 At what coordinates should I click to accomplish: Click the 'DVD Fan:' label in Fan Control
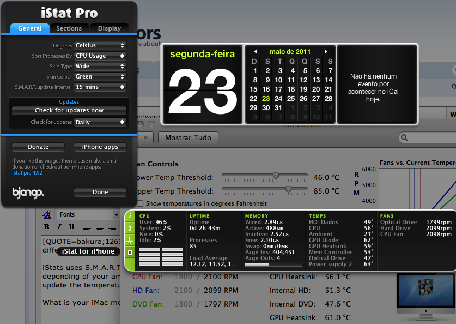tap(148, 304)
